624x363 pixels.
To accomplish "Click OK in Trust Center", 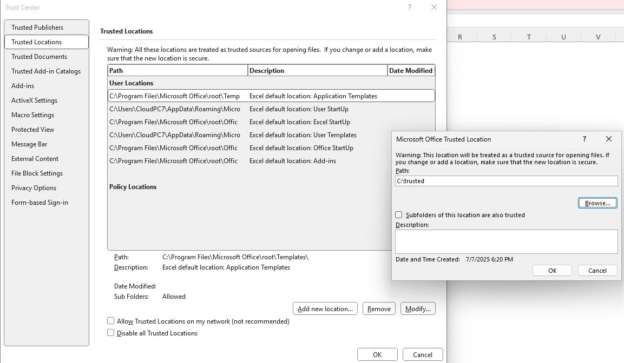I will [x=377, y=355].
